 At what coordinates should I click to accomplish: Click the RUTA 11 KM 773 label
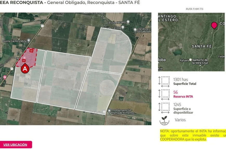point(194,9)
